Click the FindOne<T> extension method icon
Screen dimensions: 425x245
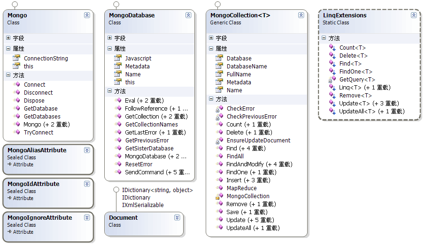(x=332, y=71)
